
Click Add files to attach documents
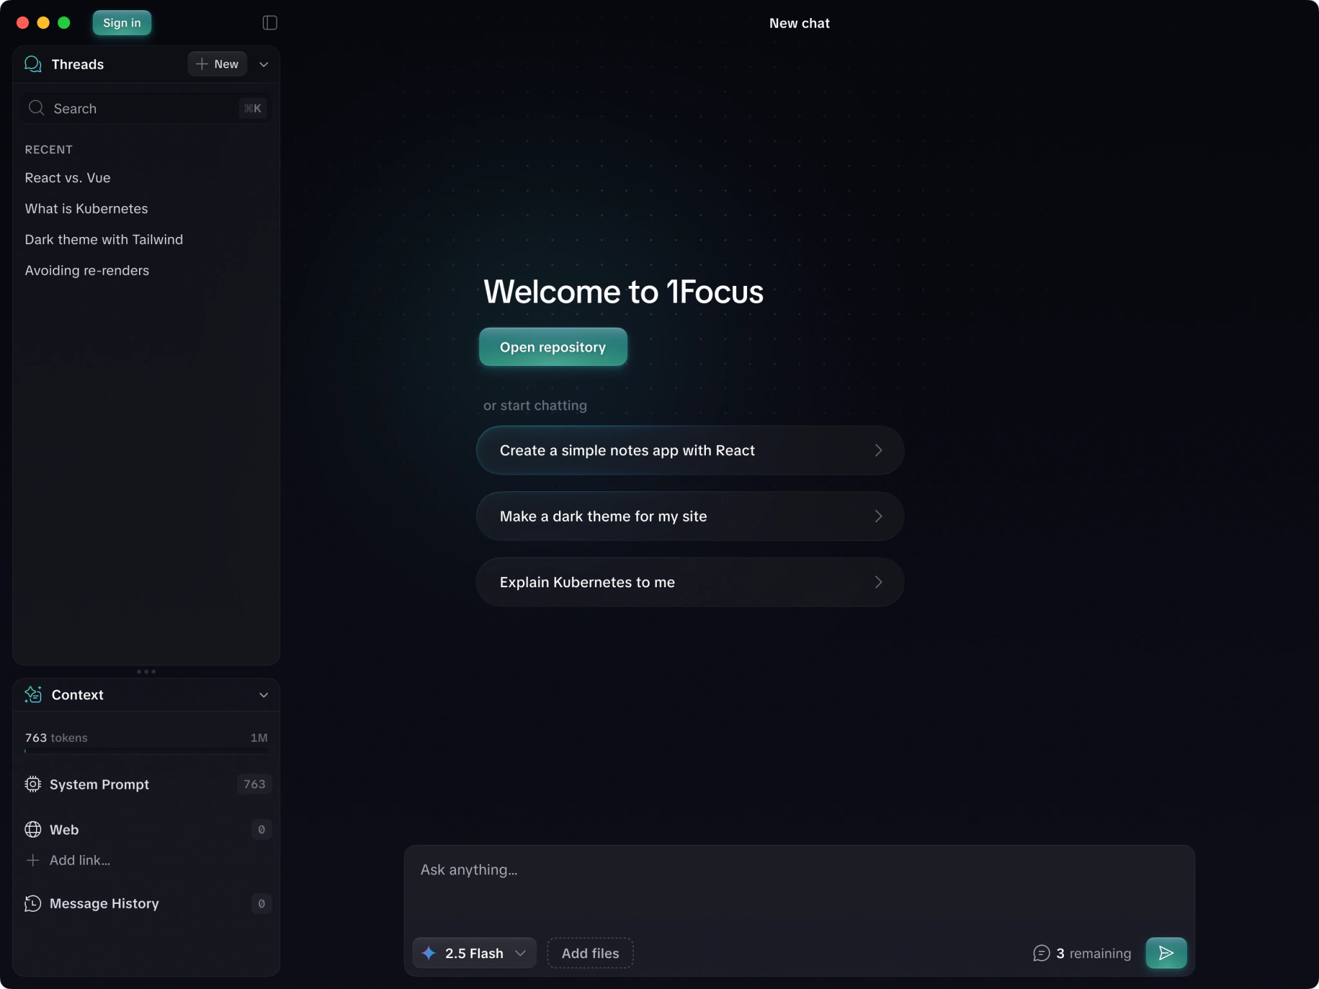tap(589, 953)
